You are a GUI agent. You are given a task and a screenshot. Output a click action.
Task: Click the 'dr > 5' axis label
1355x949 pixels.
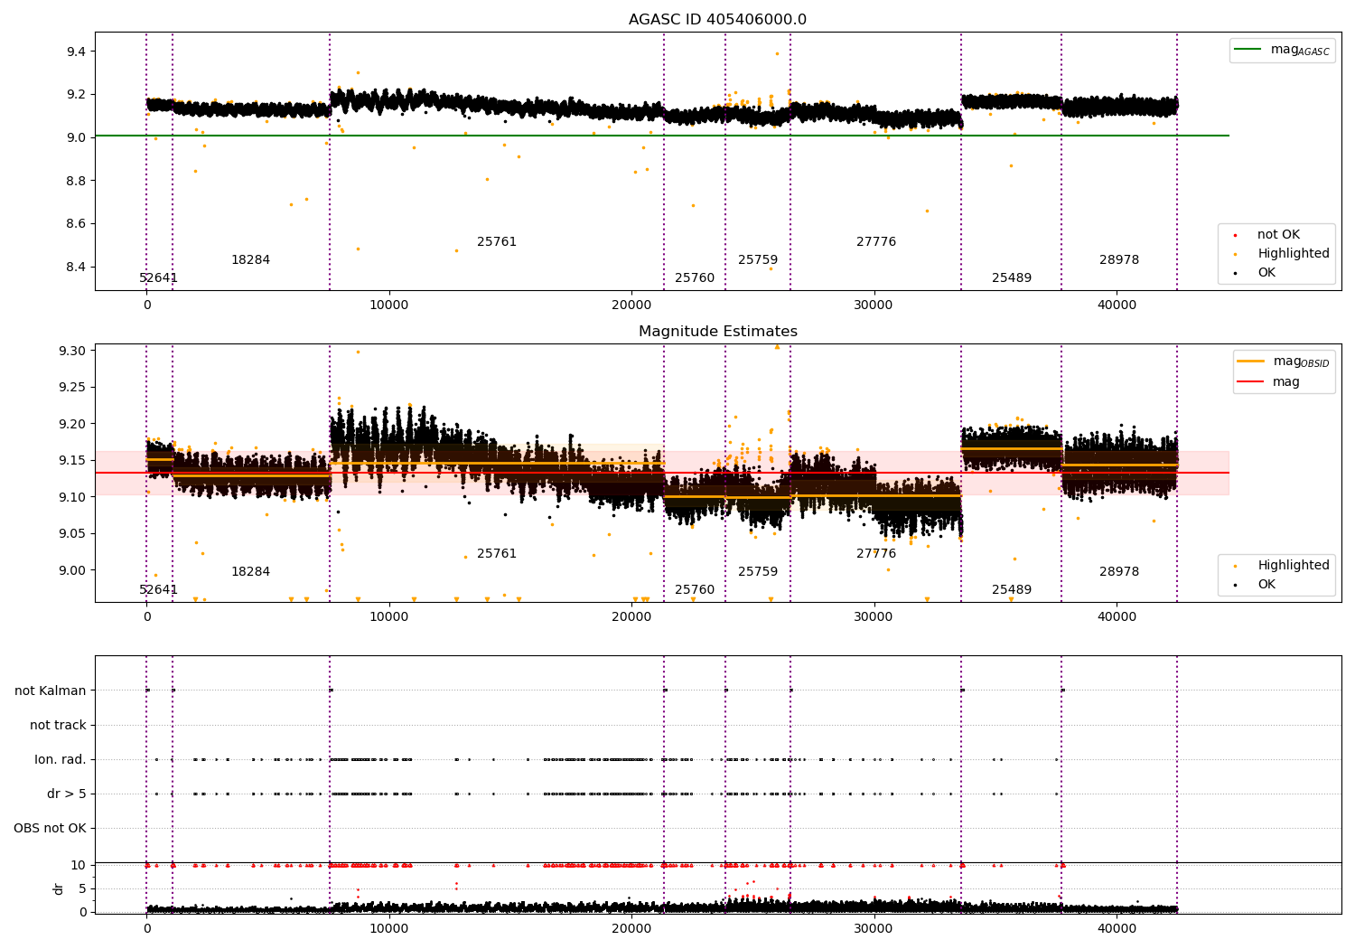(67, 794)
